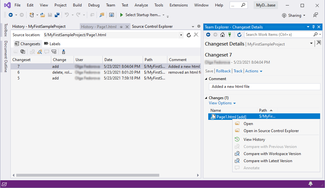Select changeset 6 row

[x=106, y=72]
